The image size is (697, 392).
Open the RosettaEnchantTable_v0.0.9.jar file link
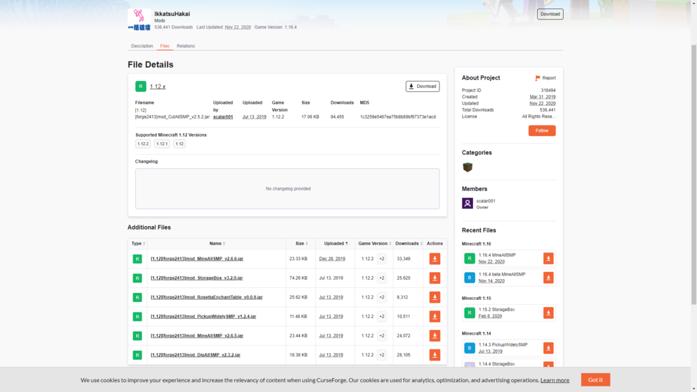pos(207,297)
